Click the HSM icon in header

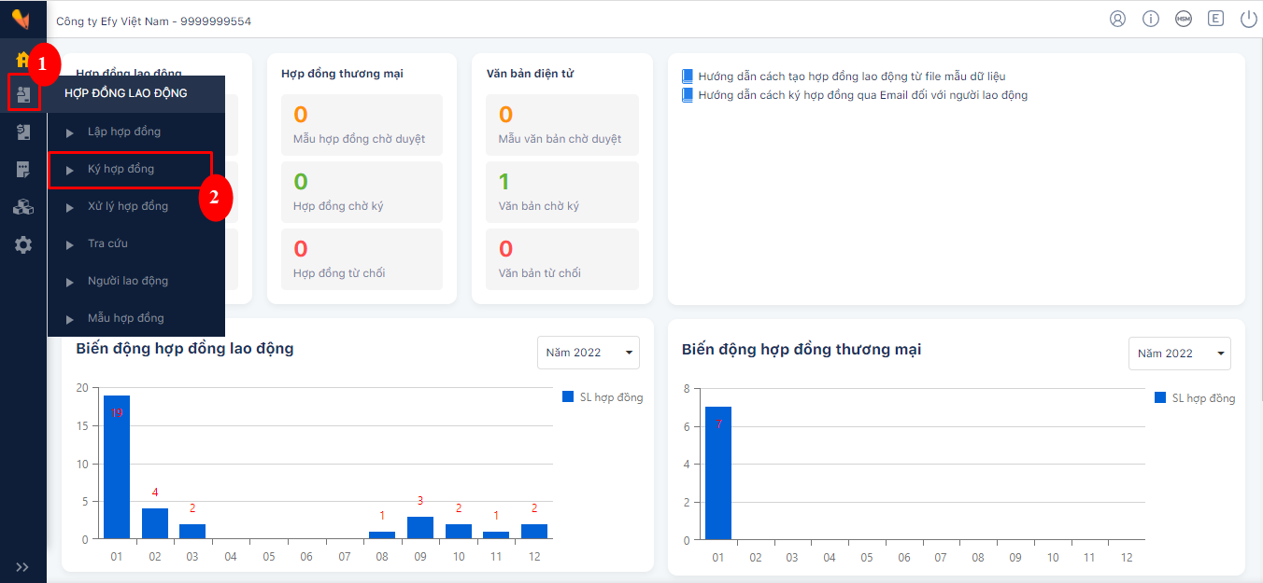click(1184, 19)
